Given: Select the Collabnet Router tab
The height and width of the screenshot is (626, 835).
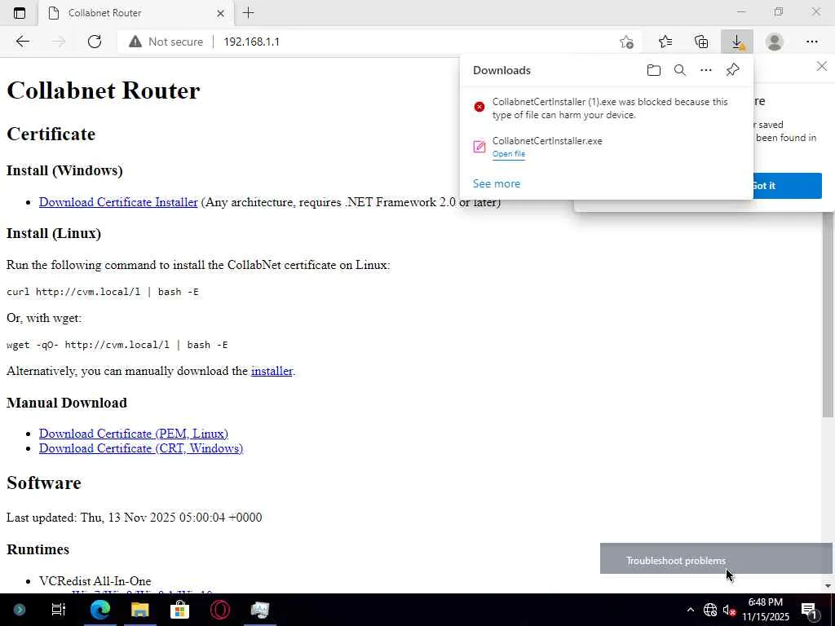Looking at the screenshot, I should (136, 13).
